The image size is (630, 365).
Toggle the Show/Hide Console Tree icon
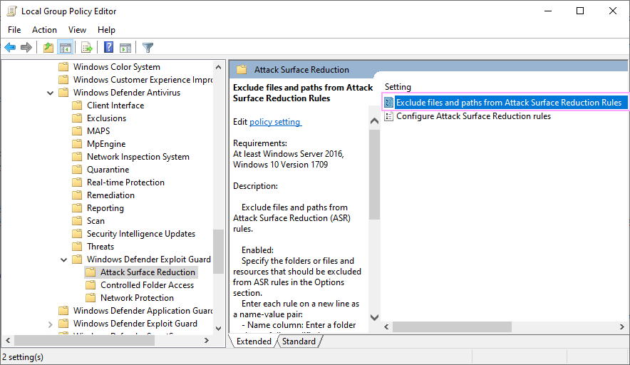tap(65, 48)
